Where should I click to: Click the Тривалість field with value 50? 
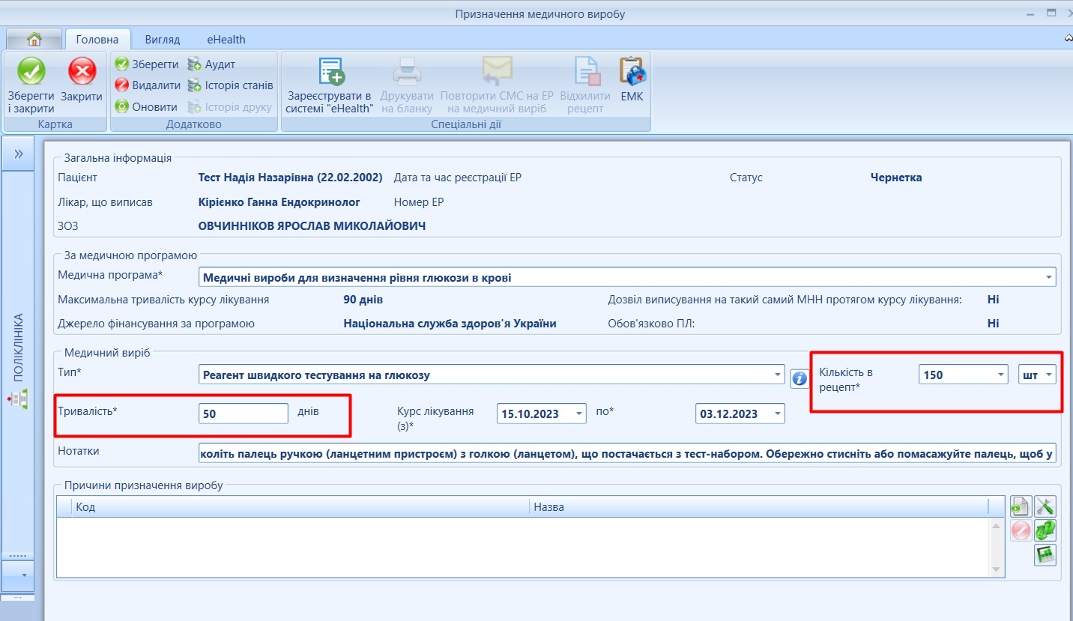click(x=244, y=414)
